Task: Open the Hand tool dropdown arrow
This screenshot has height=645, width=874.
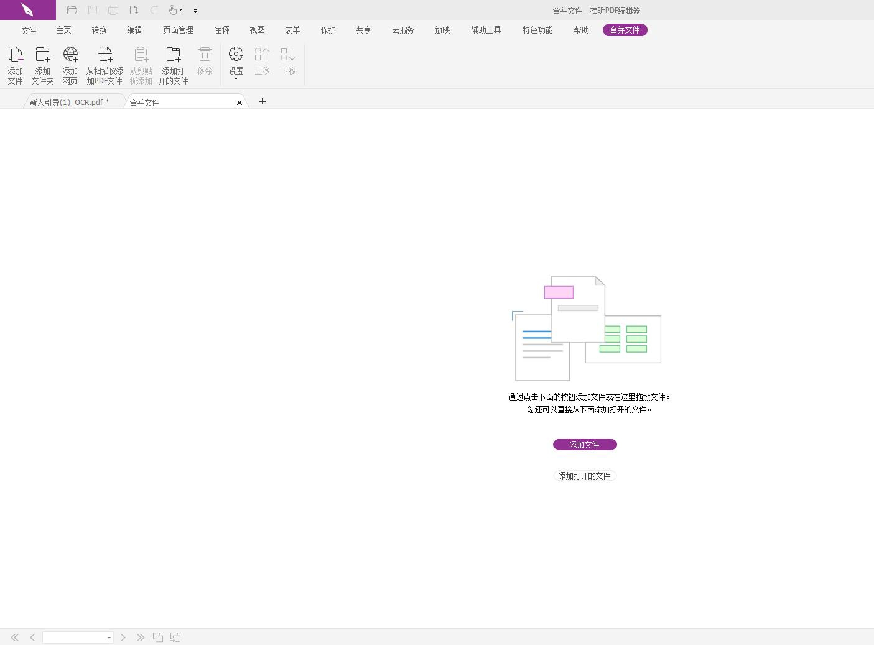Action: 181,10
